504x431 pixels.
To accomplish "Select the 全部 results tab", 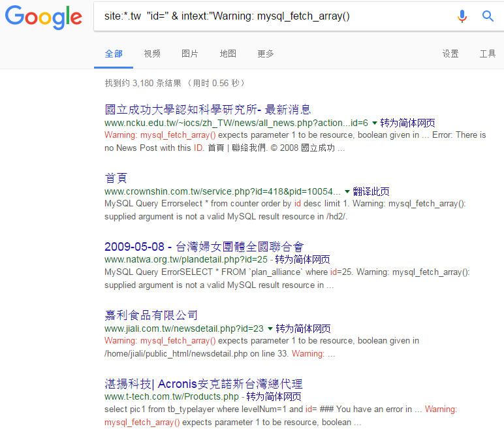I will coord(114,54).
